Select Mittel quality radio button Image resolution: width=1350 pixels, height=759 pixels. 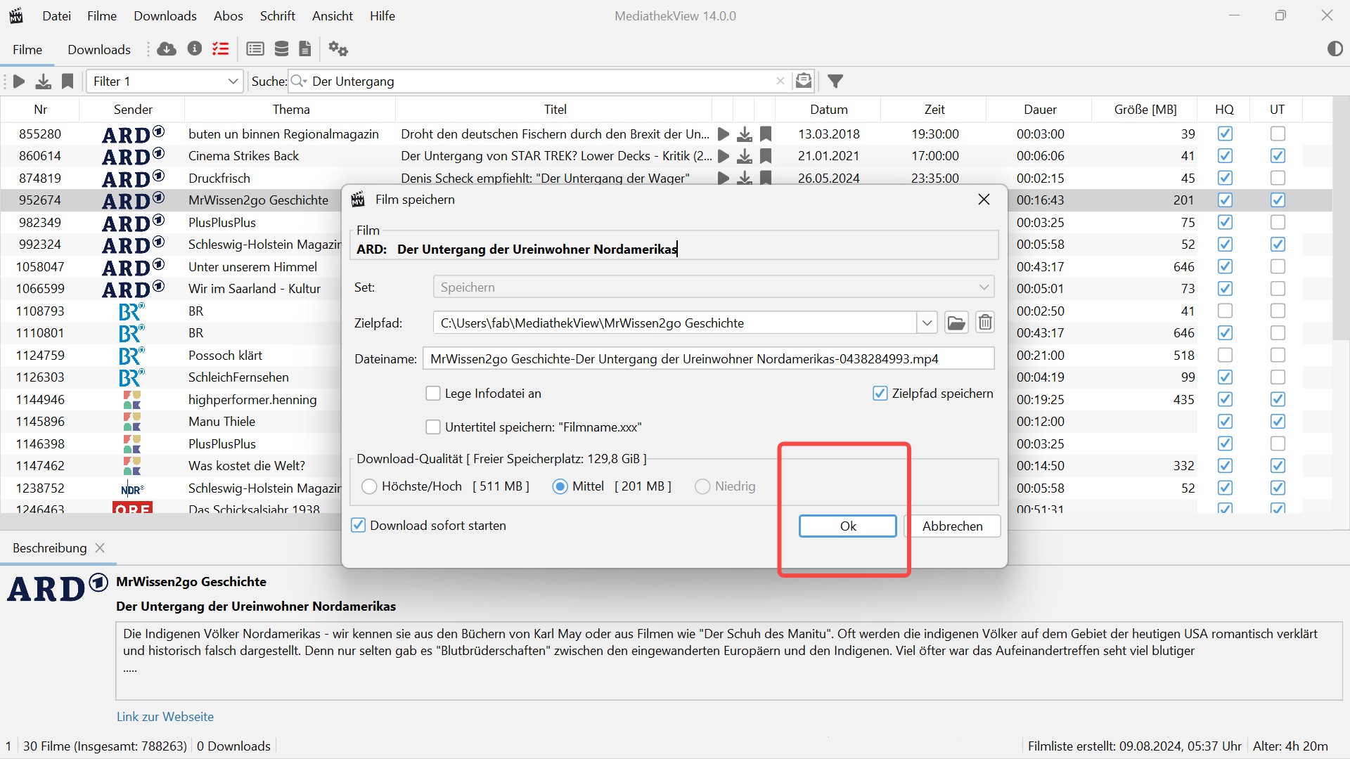pyautogui.click(x=560, y=486)
